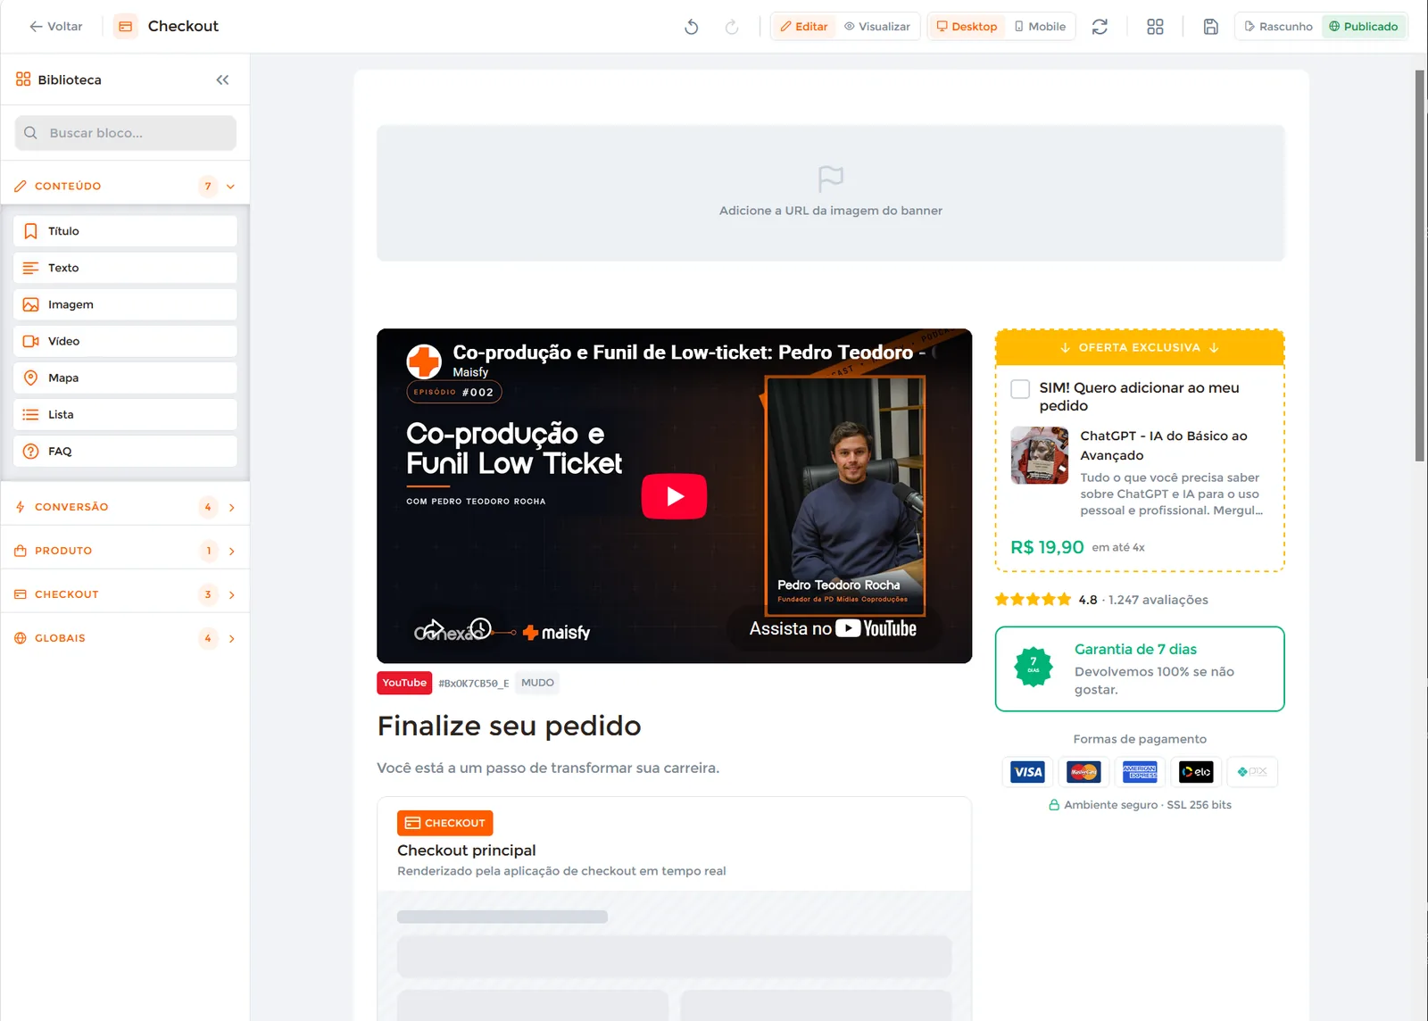Click the refresh sync icon in toolbar
Image resolution: width=1428 pixels, height=1021 pixels.
pyautogui.click(x=1100, y=27)
